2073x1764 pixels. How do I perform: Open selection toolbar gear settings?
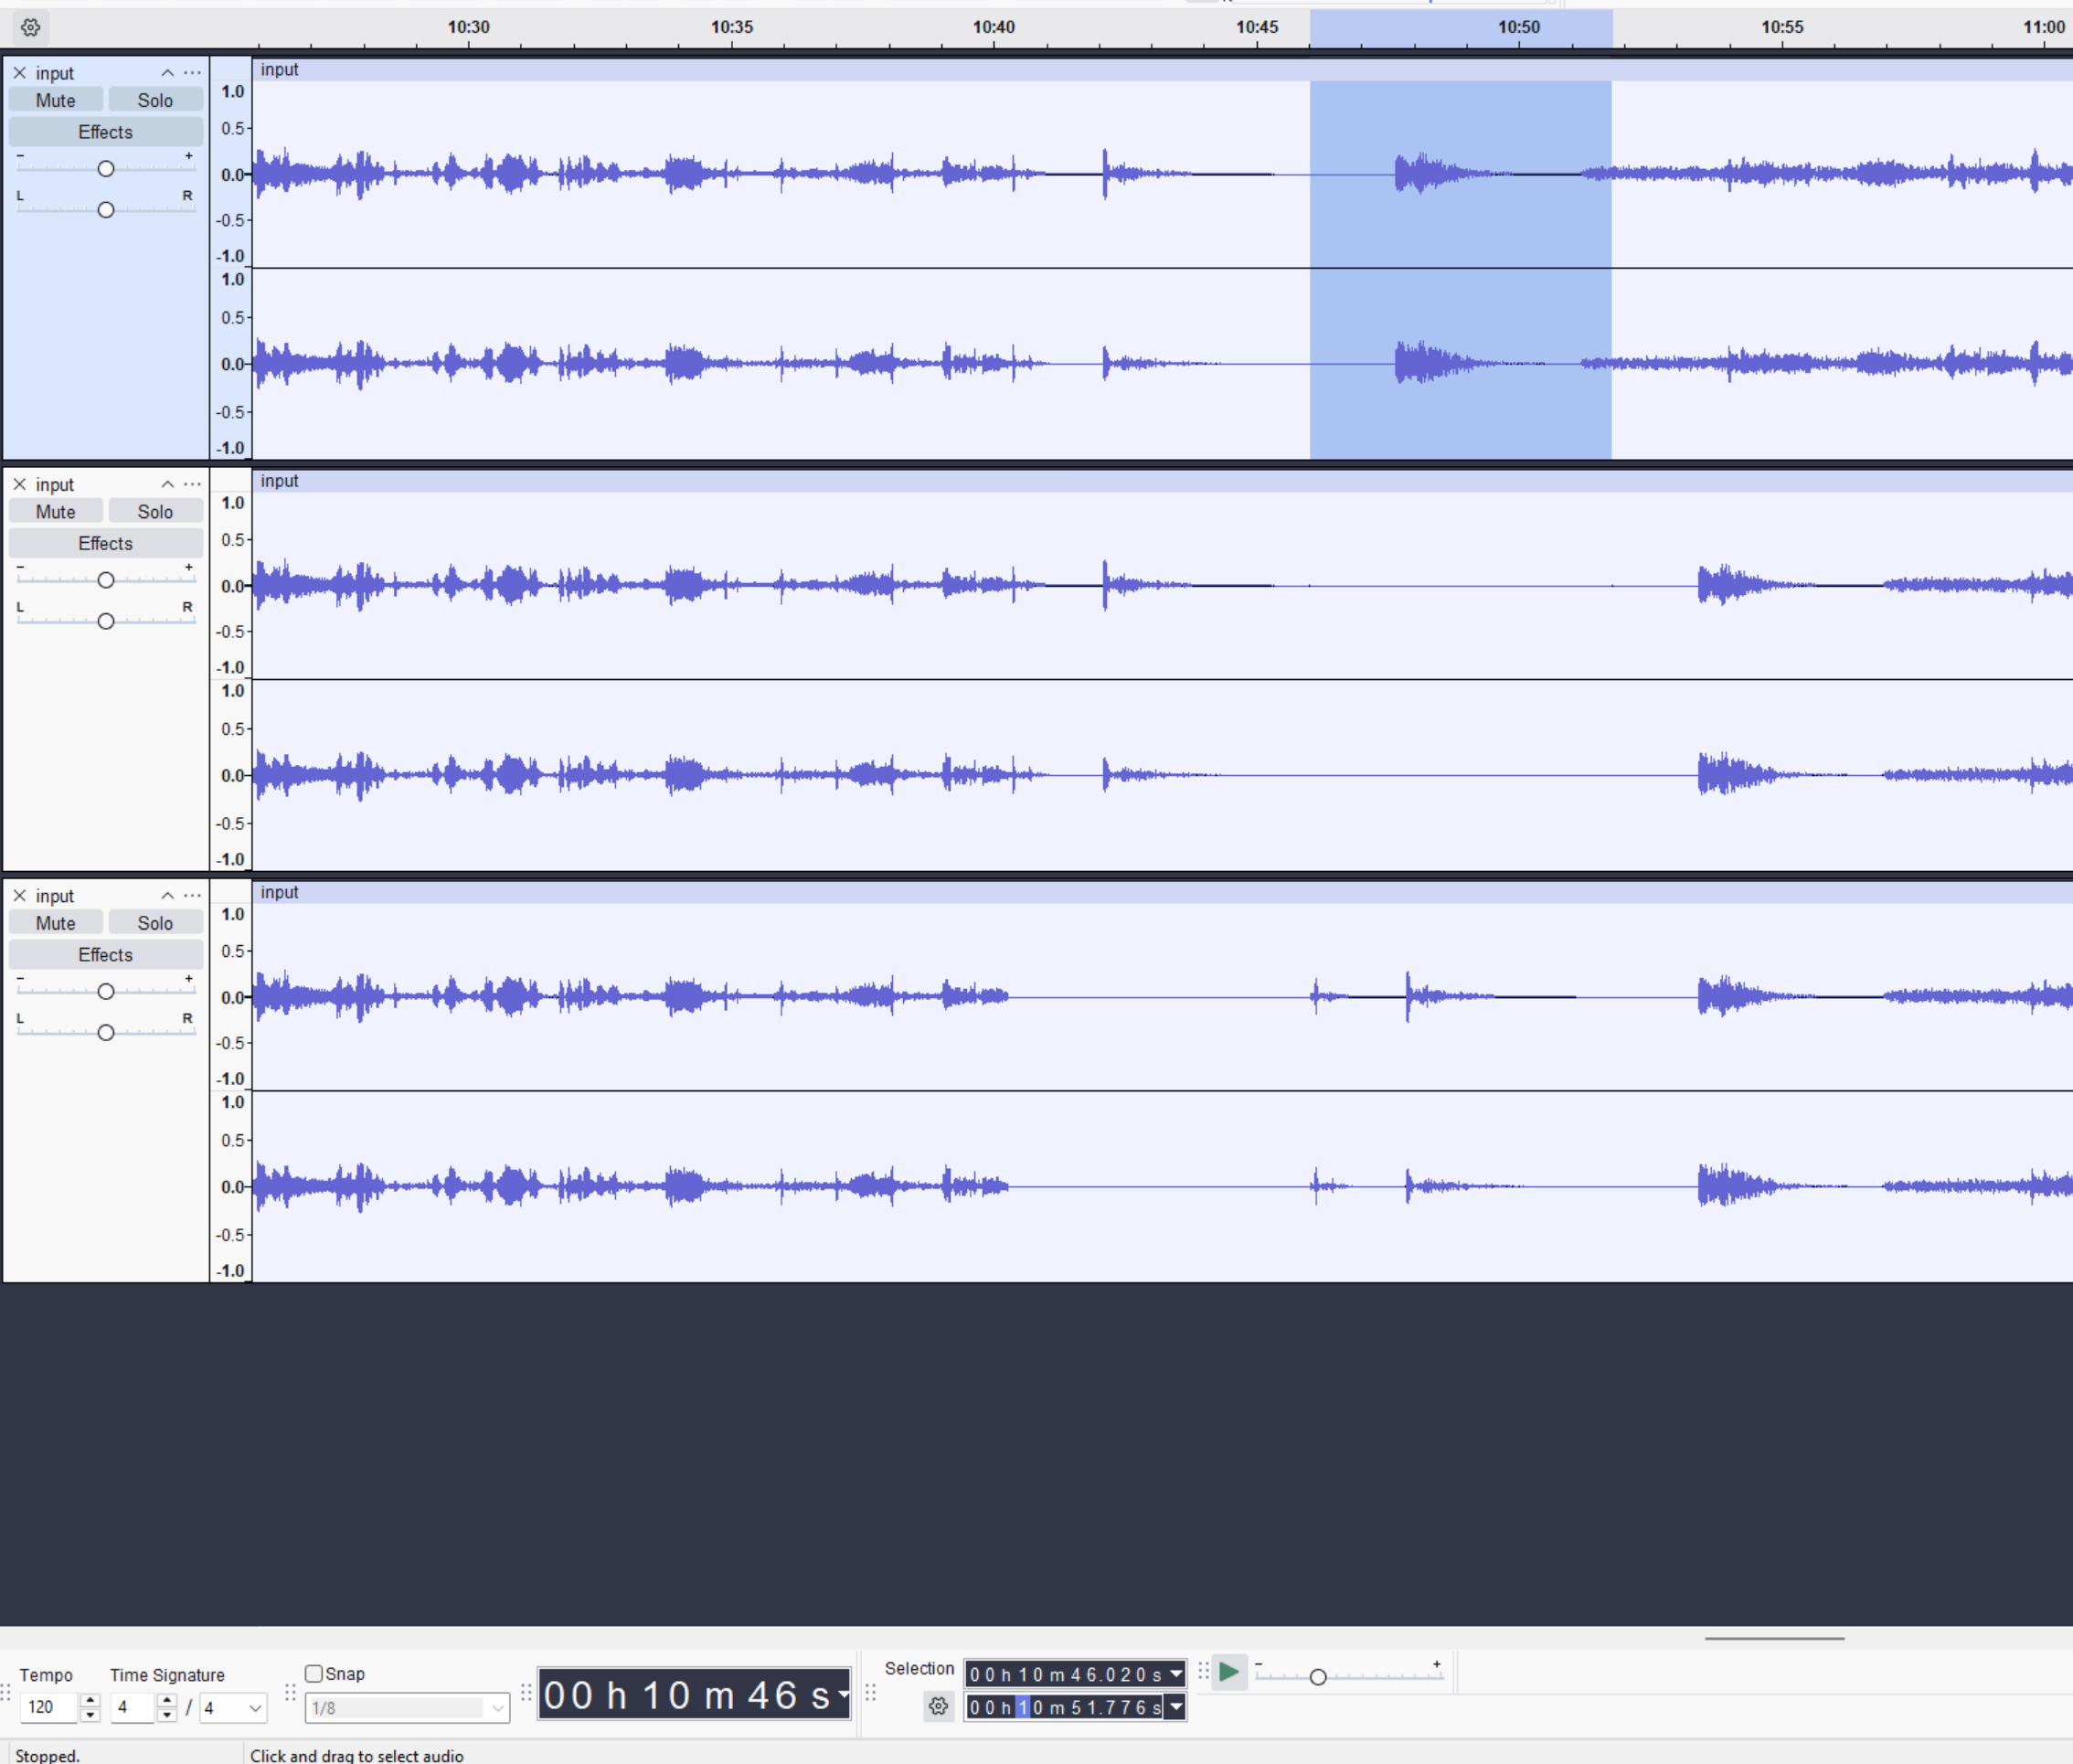tap(937, 1706)
